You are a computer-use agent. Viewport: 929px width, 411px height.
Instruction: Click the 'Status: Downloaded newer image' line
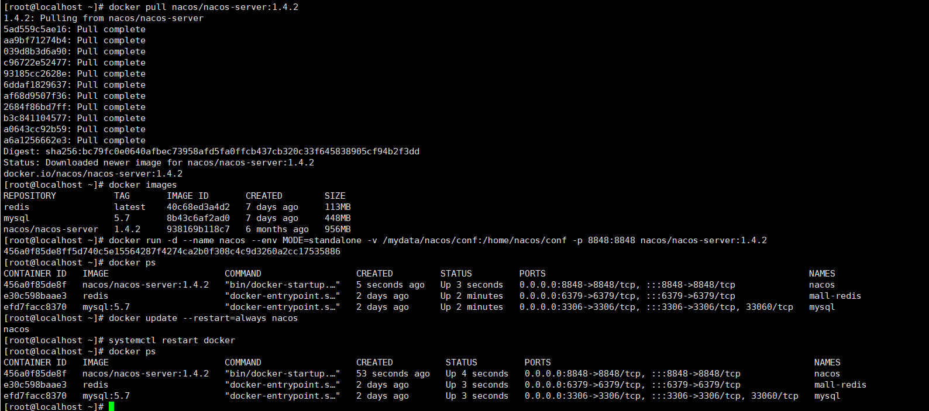point(159,163)
